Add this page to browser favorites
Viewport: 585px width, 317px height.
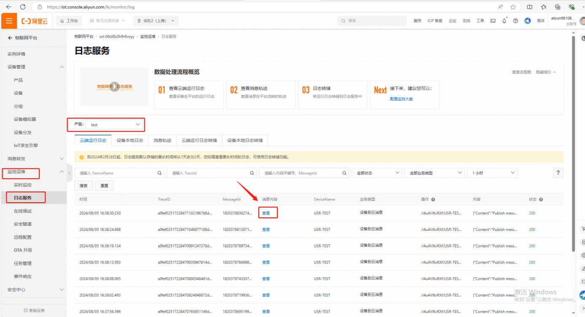[x=513, y=7]
